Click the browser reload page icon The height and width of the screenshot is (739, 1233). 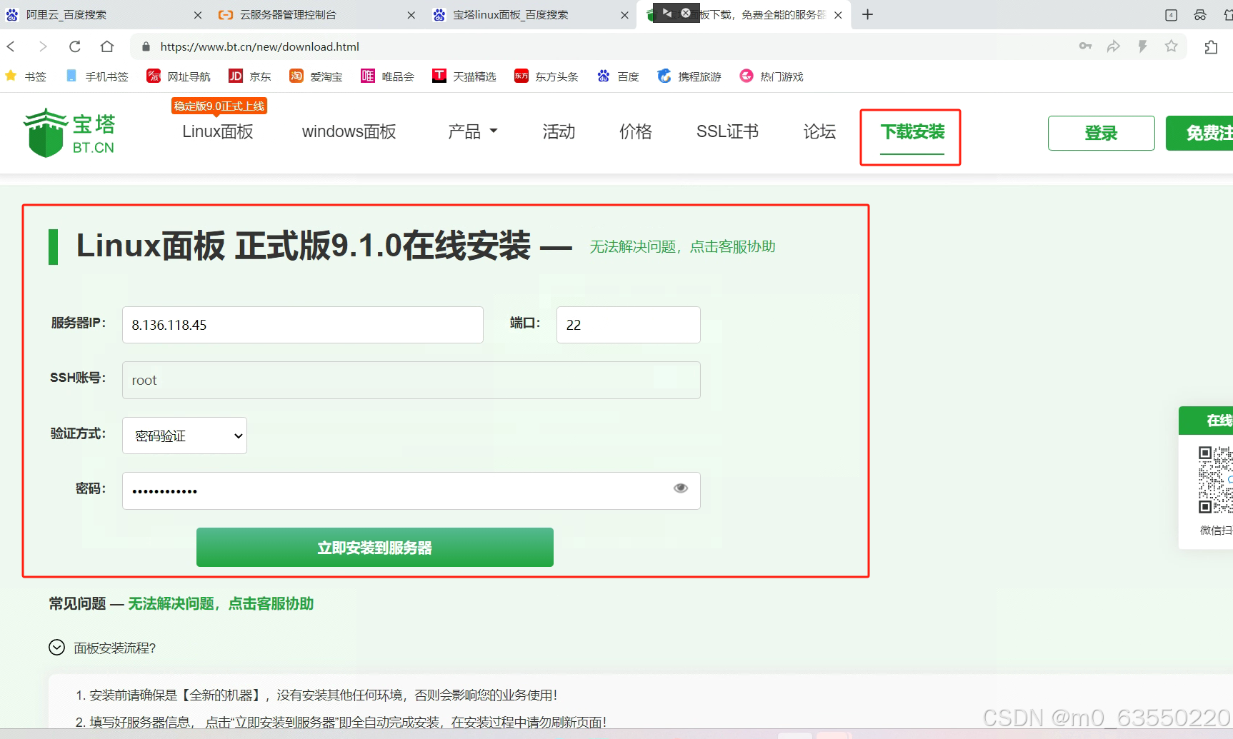pyautogui.click(x=74, y=46)
